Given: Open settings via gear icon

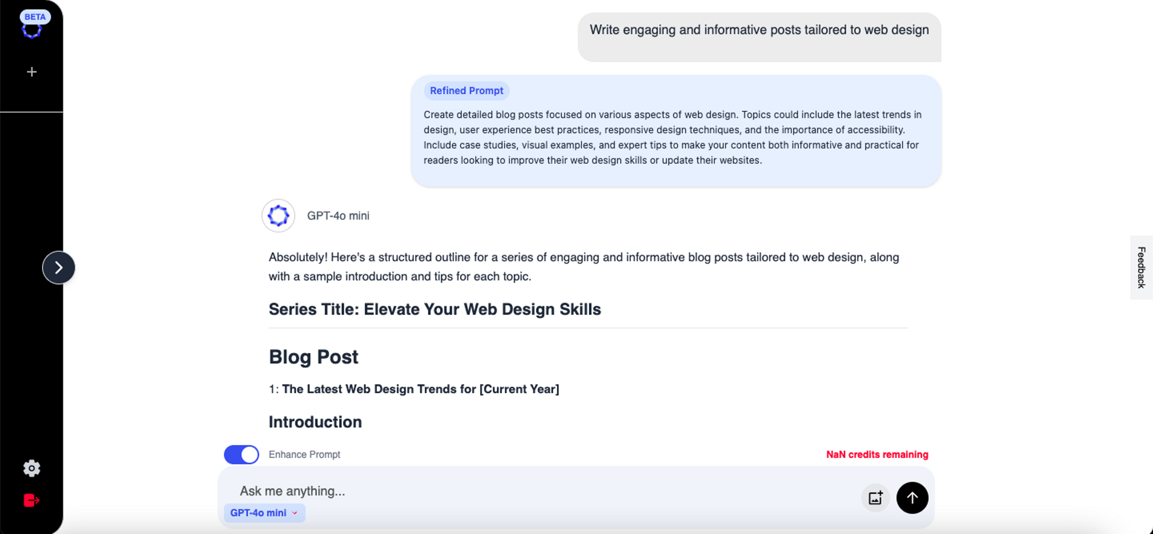Looking at the screenshot, I should 32,468.
